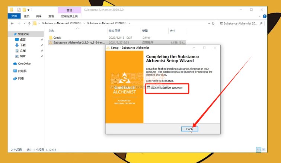Unpin 下载 pin icon
This screenshot has height=163, width=281.
42,45
